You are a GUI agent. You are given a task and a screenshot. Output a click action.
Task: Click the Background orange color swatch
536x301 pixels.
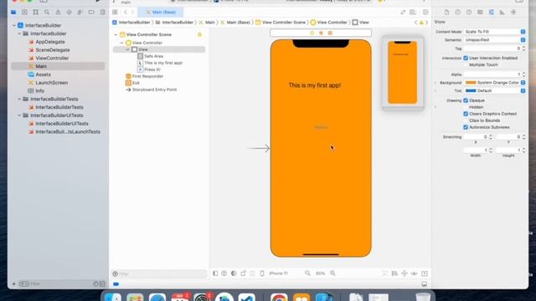pos(471,83)
